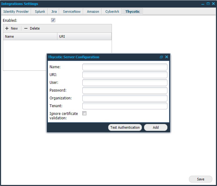Viewport: 217px width, 186px height.
Task: Sort by the URI column header
Action: [84, 36]
